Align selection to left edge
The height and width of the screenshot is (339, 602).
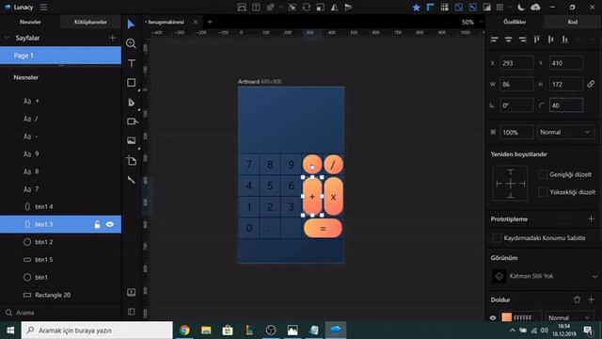tap(494, 40)
